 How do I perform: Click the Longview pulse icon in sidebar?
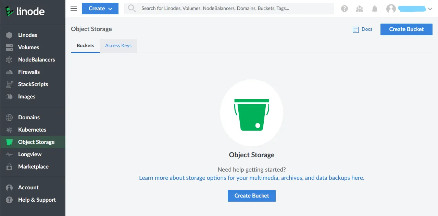tap(9, 154)
